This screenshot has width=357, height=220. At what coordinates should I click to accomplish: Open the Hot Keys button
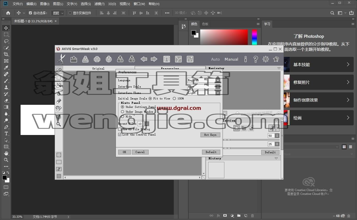210,135
